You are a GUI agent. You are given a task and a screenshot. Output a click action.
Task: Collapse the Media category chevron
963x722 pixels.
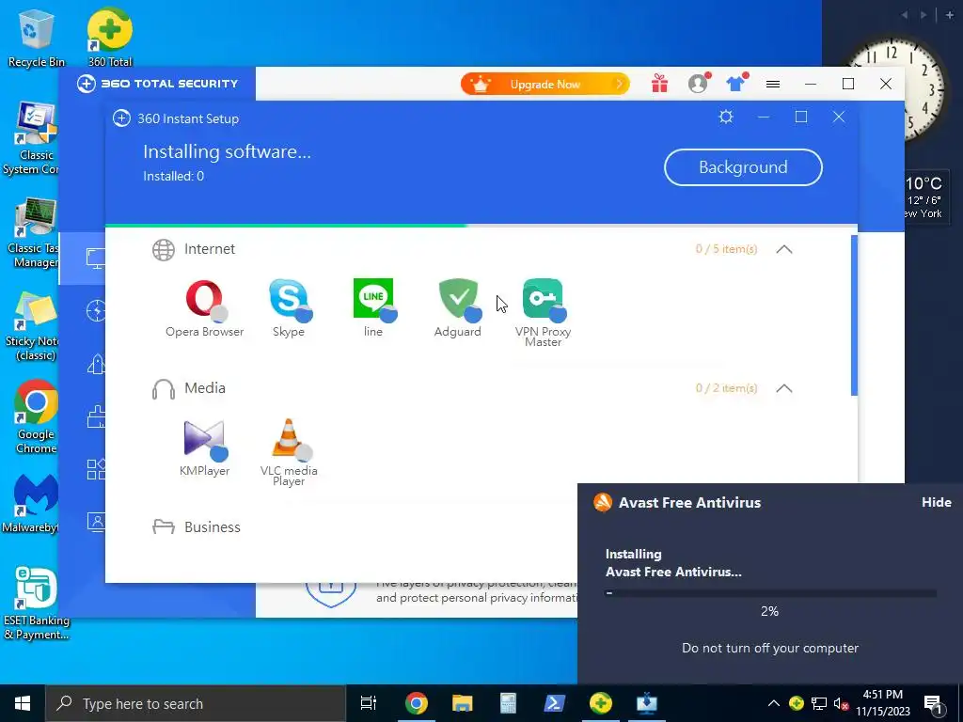point(784,388)
